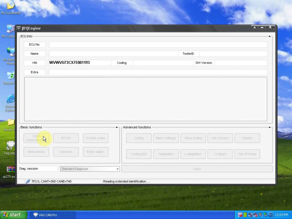
Task: Click the feather icon in the status bar
Action: pos(28,181)
